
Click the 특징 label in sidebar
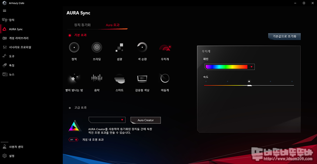coord(12,65)
